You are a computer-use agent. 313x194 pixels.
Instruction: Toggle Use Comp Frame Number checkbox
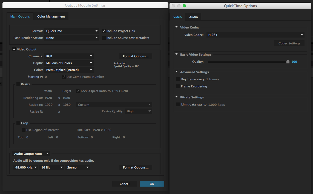(64, 76)
